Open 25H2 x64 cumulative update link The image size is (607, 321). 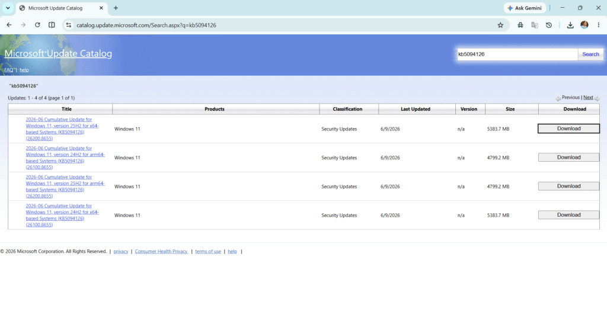[62, 129]
